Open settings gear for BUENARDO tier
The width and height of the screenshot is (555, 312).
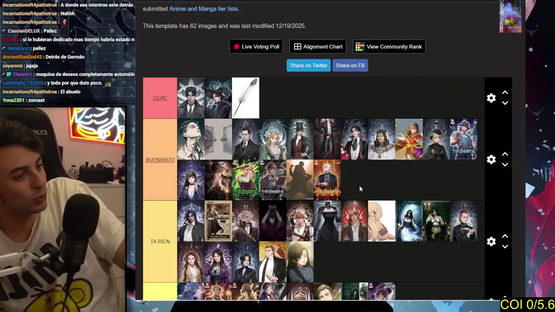(491, 159)
